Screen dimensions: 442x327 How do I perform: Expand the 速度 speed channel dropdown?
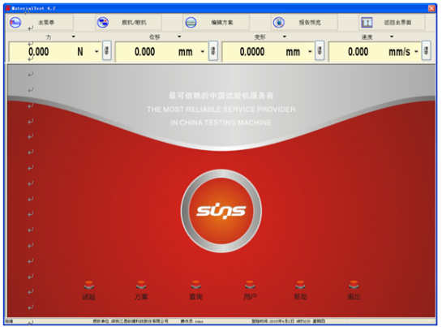click(x=392, y=37)
